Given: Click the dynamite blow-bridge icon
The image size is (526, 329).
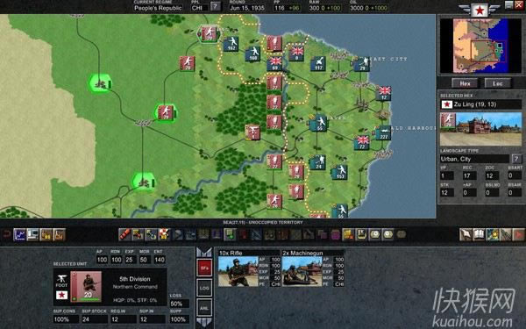Looking at the screenshot, I should (x=124, y=234).
